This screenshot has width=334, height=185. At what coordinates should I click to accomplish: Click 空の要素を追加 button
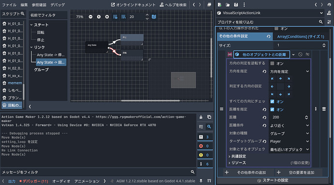point(299,172)
